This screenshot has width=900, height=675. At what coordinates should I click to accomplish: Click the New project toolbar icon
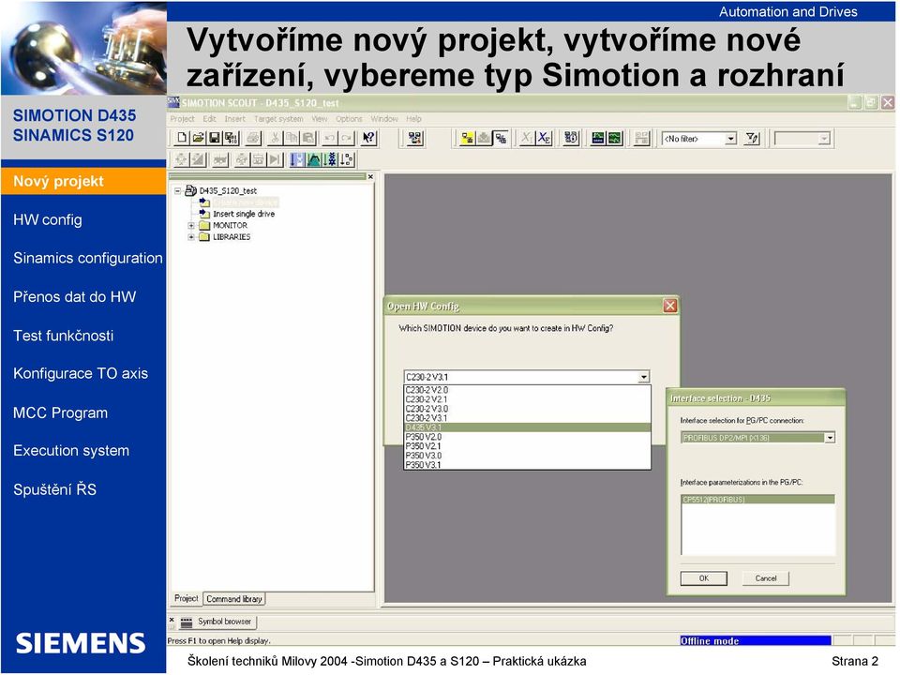coord(181,138)
